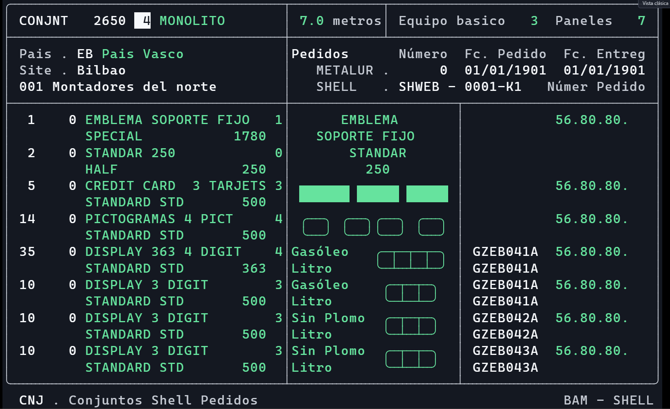
Task: Select the highlighted 4 field after 2650
Action: point(142,20)
